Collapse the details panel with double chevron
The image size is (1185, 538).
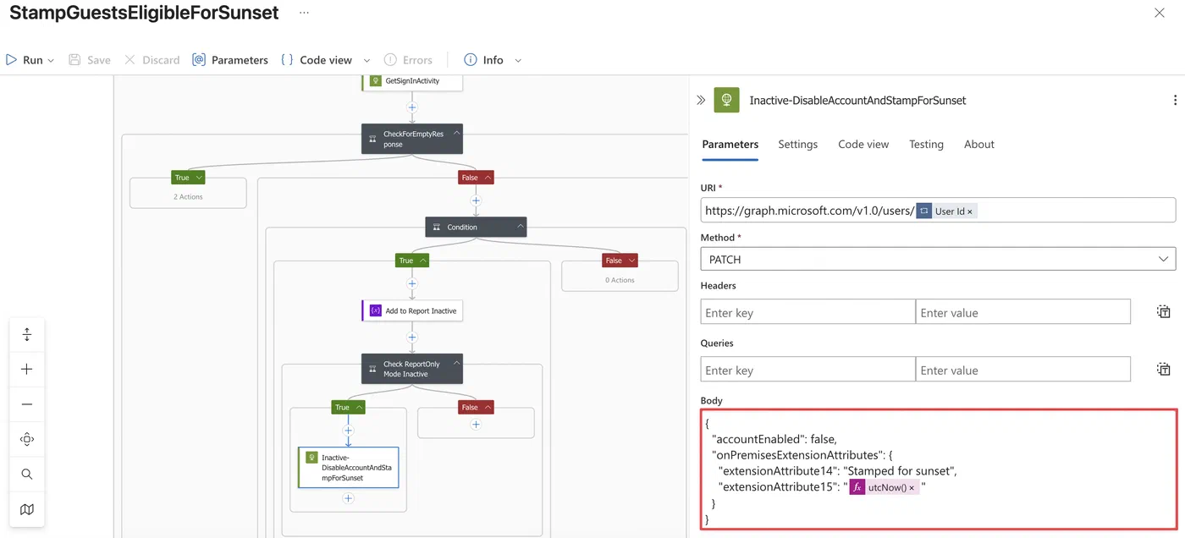click(701, 100)
